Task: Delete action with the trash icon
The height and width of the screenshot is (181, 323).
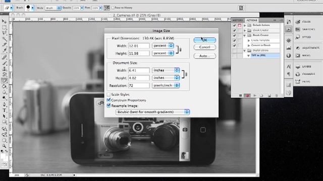Action: (277, 96)
